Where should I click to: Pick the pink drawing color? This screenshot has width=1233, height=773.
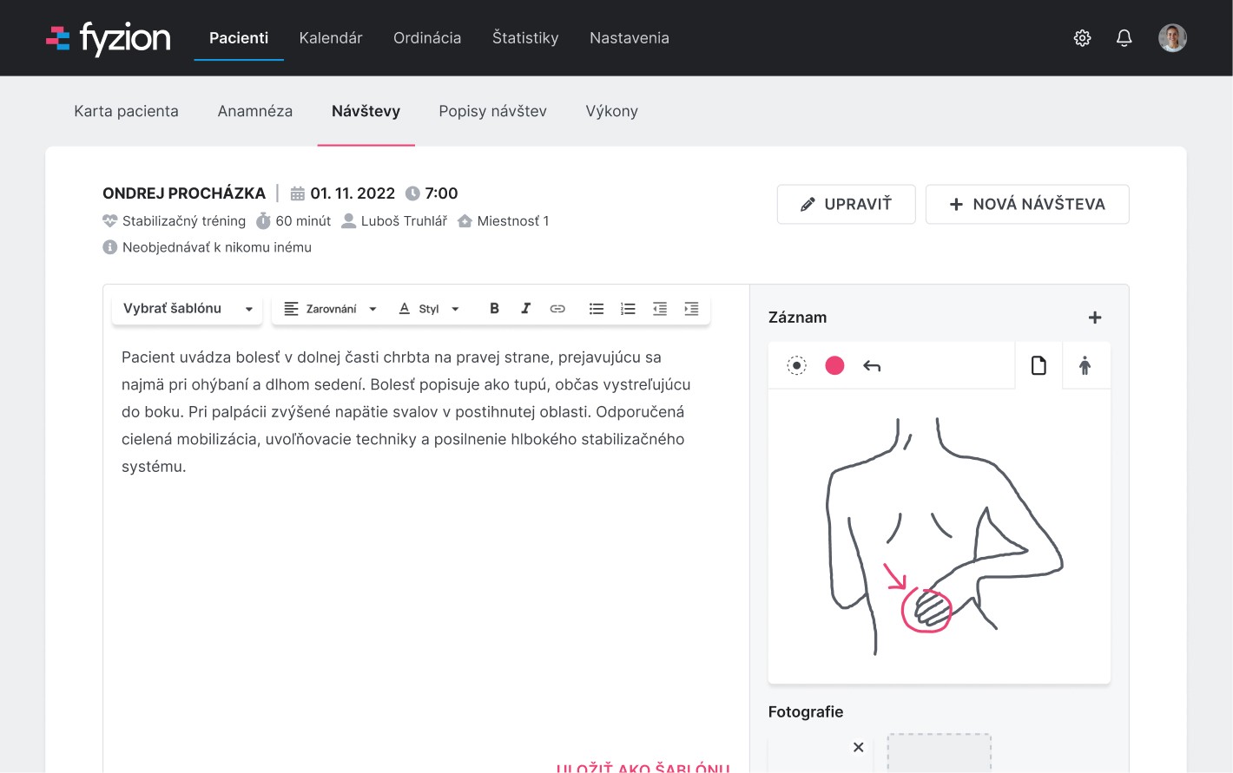[834, 365]
